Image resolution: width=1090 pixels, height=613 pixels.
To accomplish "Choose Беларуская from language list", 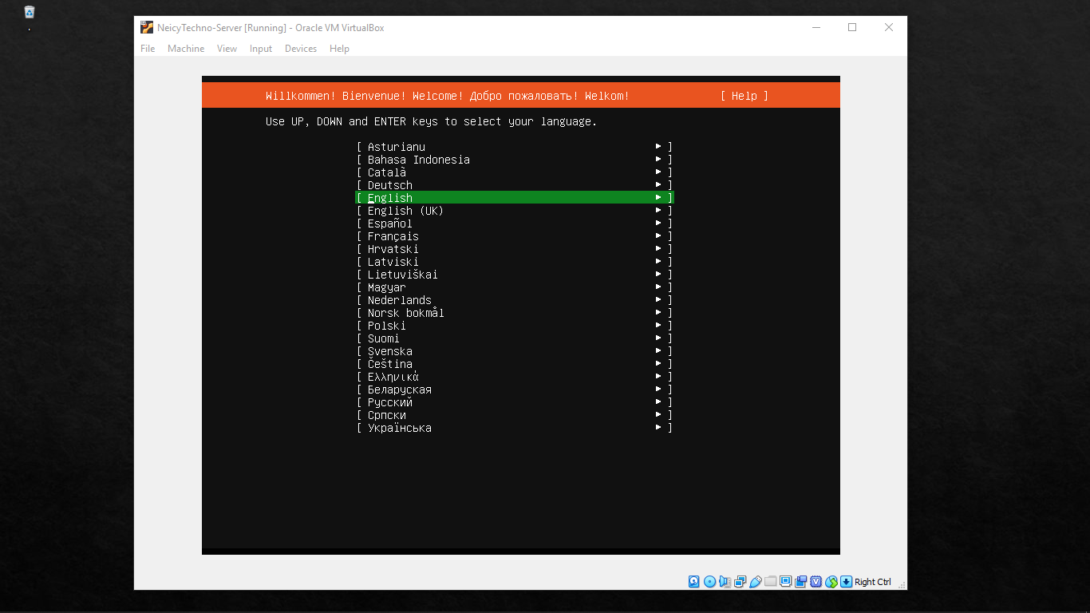I will [515, 390].
